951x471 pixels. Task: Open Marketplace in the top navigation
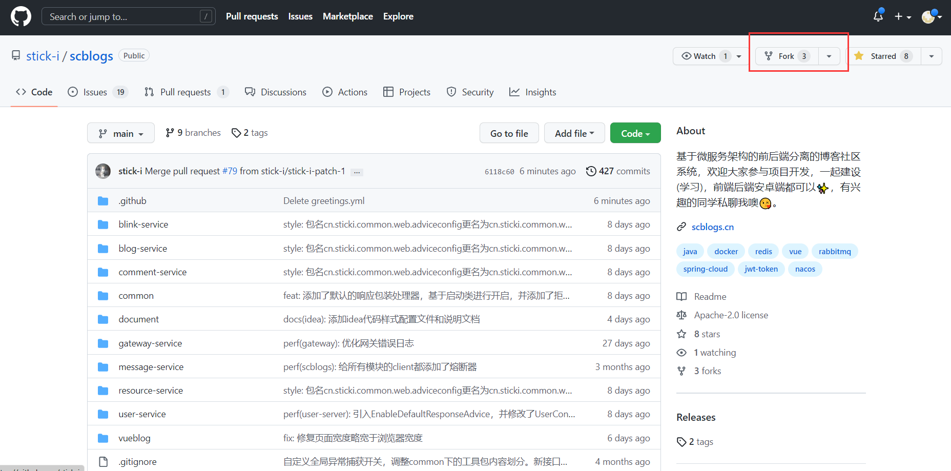tap(348, 16)
